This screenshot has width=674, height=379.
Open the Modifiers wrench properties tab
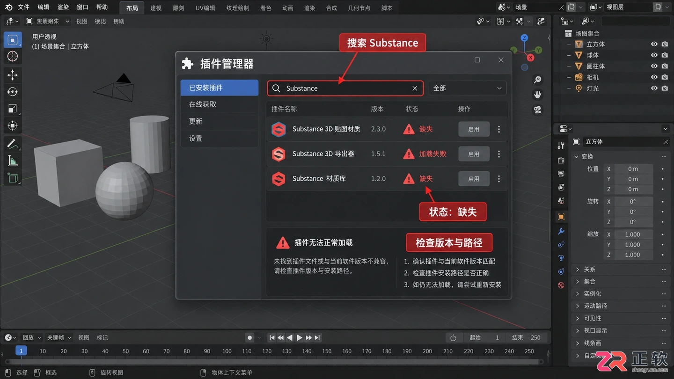coord(561,231)
